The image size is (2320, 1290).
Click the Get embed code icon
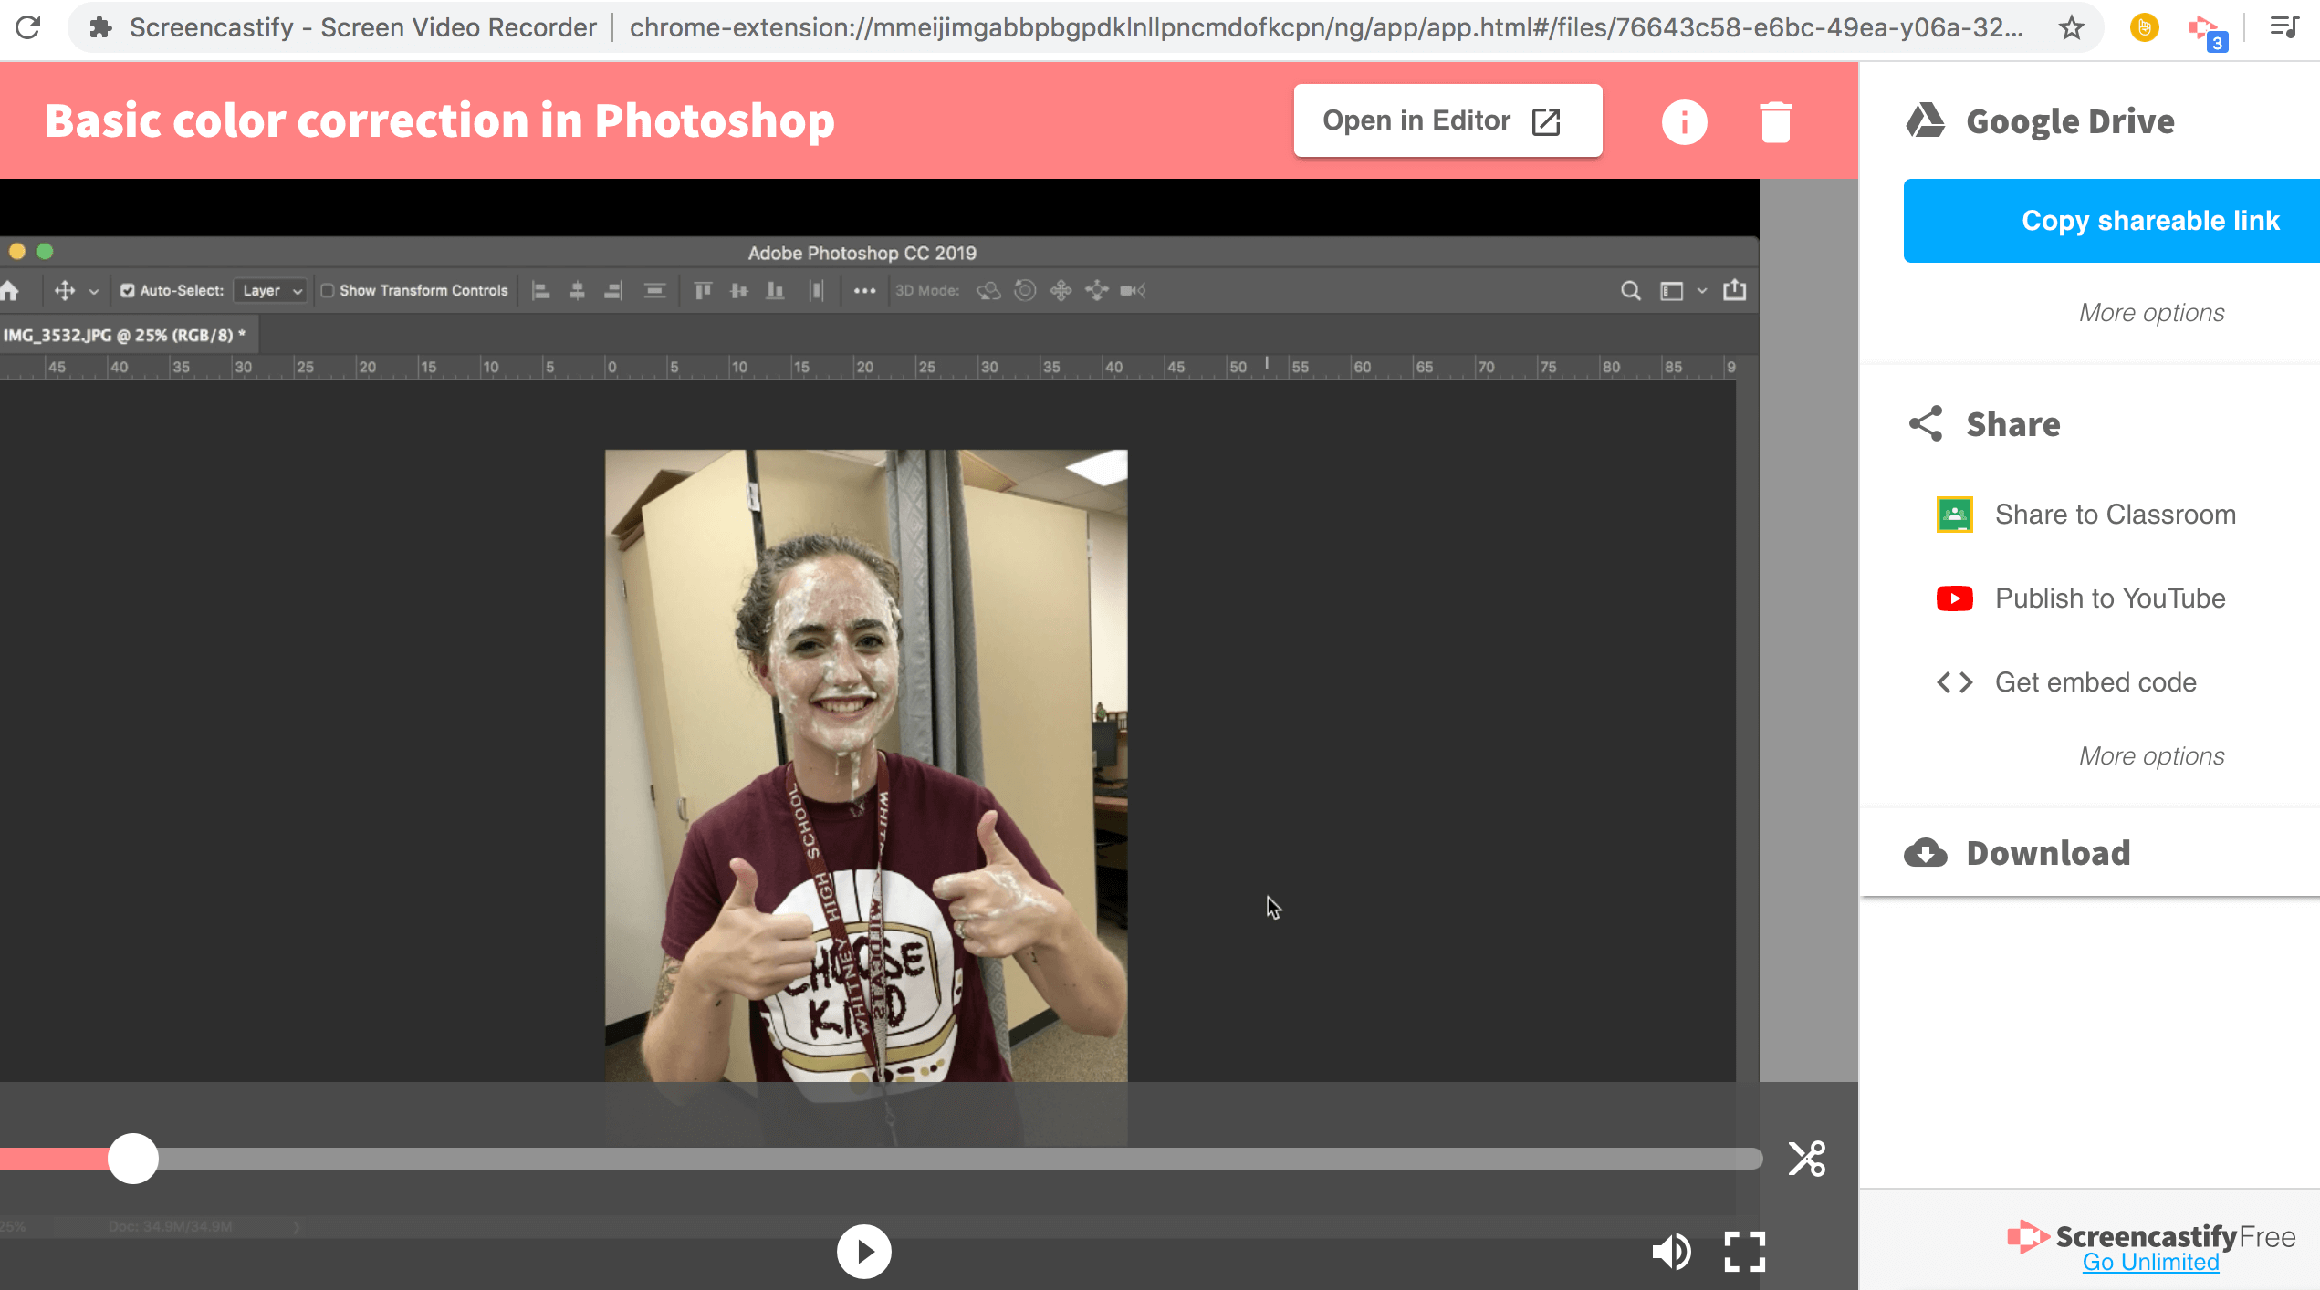click(1956, 681)
